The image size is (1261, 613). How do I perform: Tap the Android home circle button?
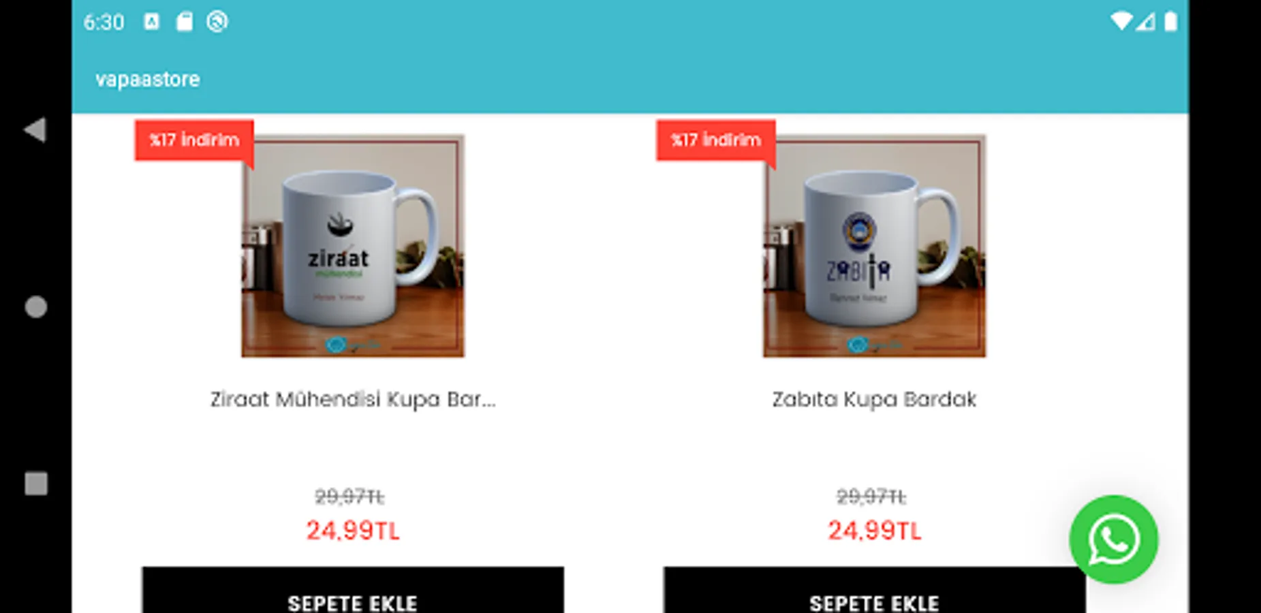tap(35, 307)
